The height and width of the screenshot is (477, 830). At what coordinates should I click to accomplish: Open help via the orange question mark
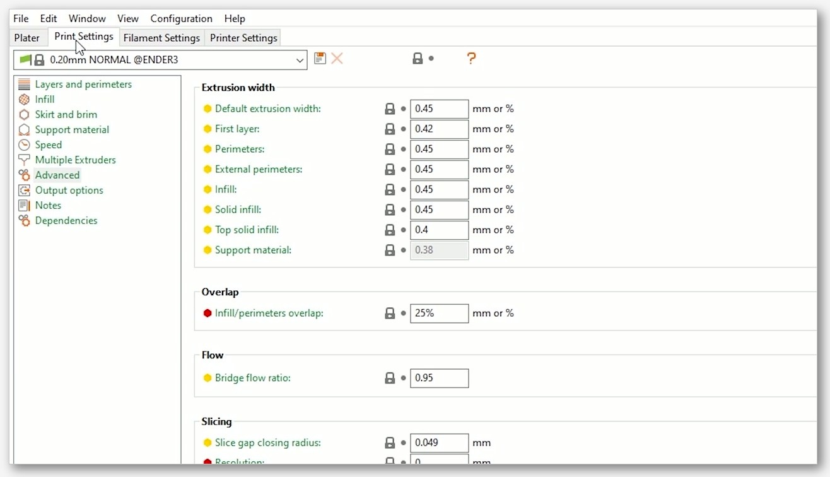pyautogui.click(x=471, y=59)
